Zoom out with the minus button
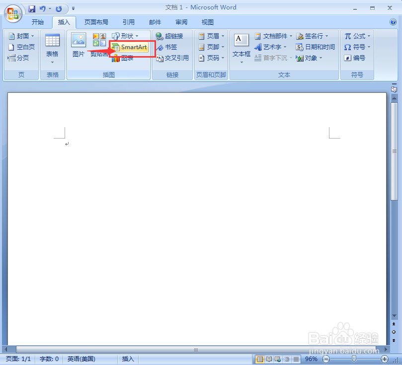402x365 pixels. tap(326, 360)
